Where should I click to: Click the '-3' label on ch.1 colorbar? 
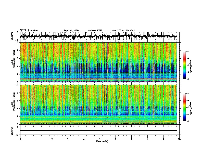(x=188, y=51)
